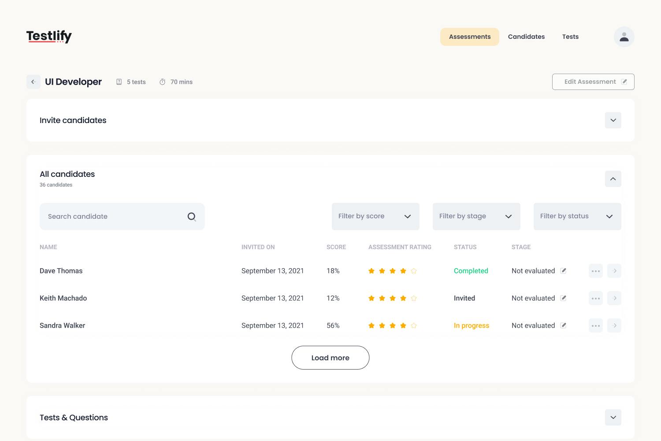The height and width of the screenshot is (441, 661).
Task: Click the first star in Sandra Walker's rating
Action: [x=371, y=325]
